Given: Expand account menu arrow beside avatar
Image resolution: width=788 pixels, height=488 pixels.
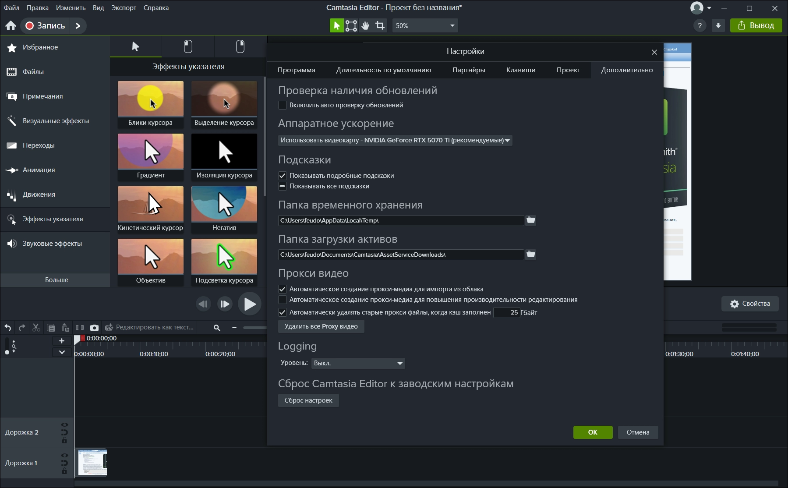Looking at the screenshot, I should click(709, 8).
